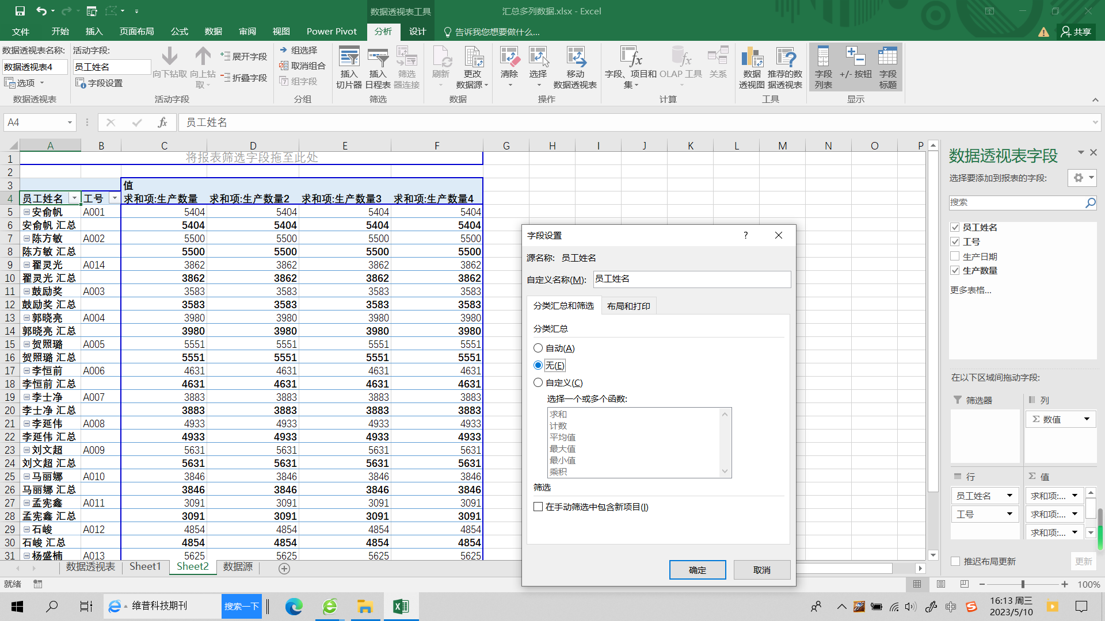Click the insert function fx icon

tap(163, 122)
